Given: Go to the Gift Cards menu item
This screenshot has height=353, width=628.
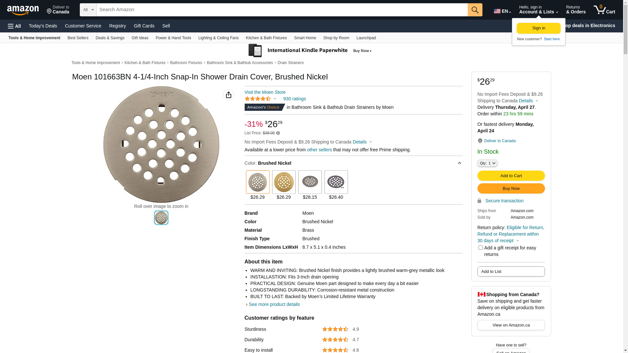Looking at the screenshot, I should point(144,26).
